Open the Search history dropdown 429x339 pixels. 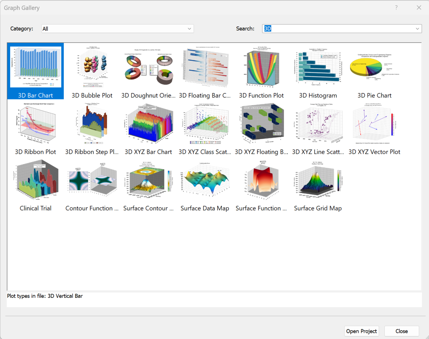click(417, 29)
